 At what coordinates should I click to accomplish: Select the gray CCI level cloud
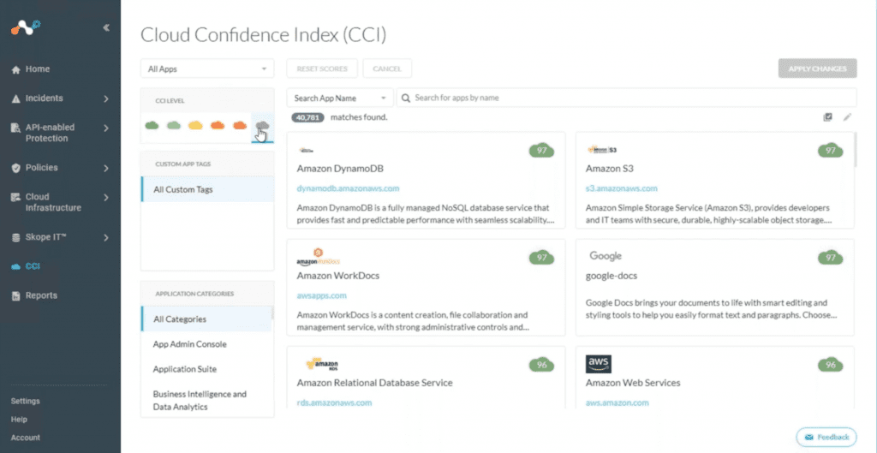[x=262, y=125]
